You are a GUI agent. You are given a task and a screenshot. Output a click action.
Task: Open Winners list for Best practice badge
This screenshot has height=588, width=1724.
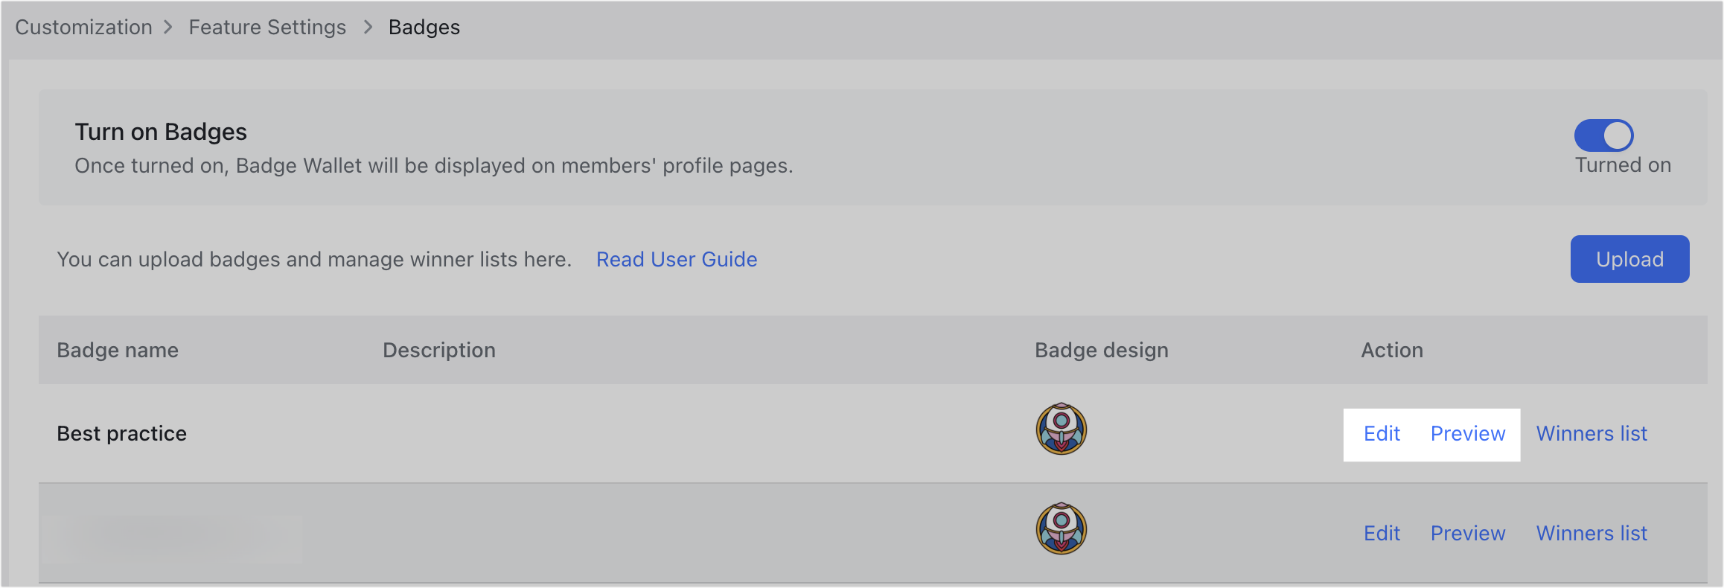[1591, 434]
